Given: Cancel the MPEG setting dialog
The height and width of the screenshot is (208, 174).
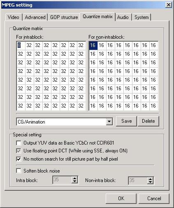Looking at the screenshot, I should [154, 199].
